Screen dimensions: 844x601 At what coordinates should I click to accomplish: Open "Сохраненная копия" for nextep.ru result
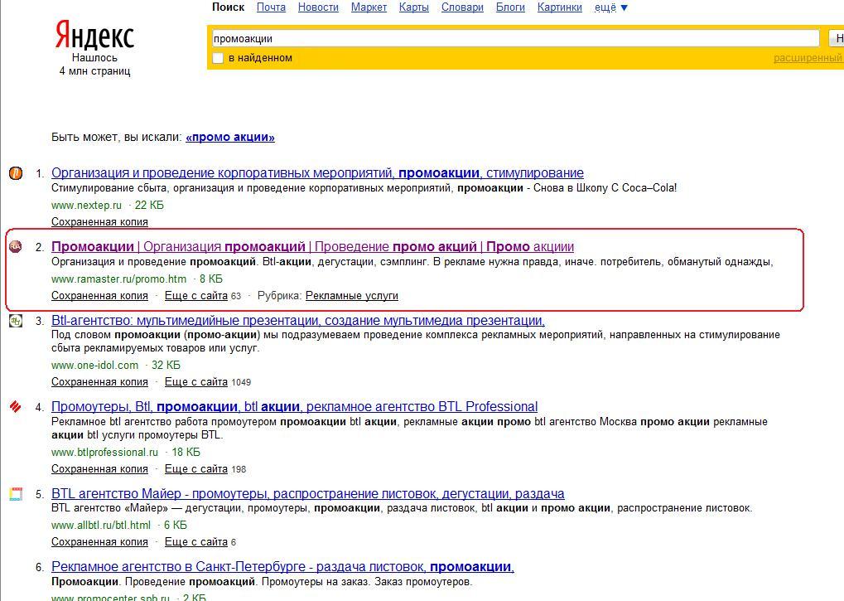(x=99, y=222)
